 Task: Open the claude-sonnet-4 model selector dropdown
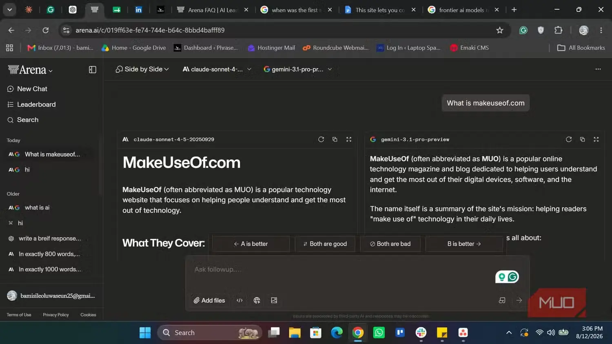[217, 69]
